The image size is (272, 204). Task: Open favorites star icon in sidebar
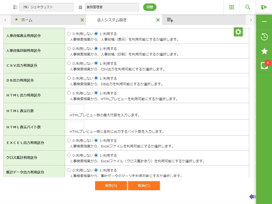264,51
